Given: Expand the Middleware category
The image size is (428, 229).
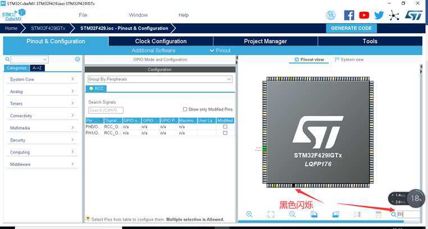Looking at the screenshot, I should 42,164.
